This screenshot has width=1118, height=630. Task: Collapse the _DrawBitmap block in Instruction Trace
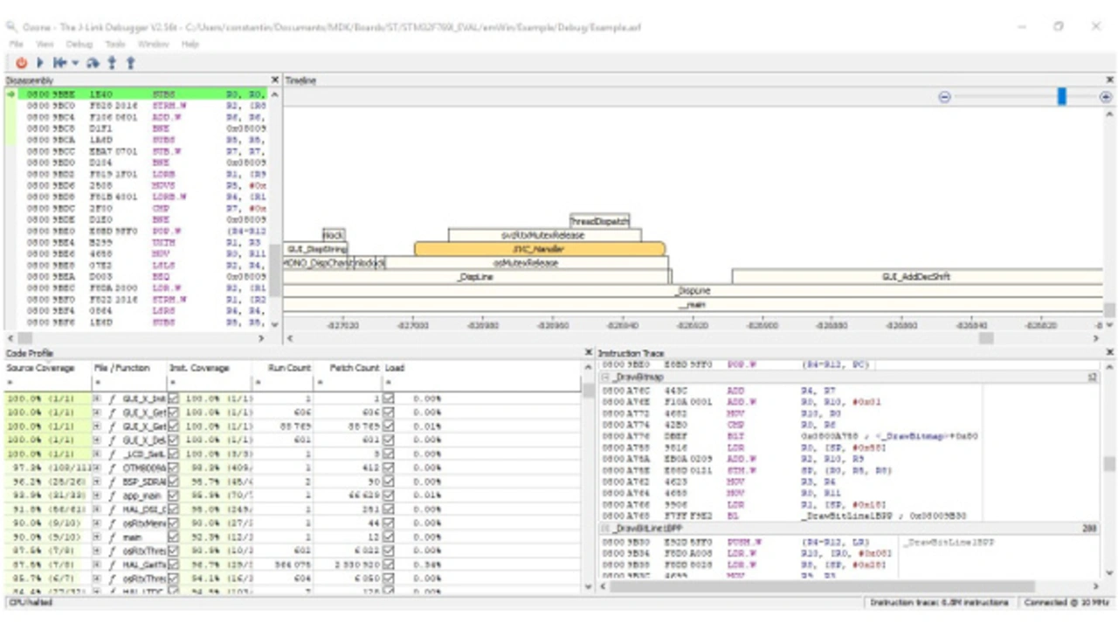(606, 377)
